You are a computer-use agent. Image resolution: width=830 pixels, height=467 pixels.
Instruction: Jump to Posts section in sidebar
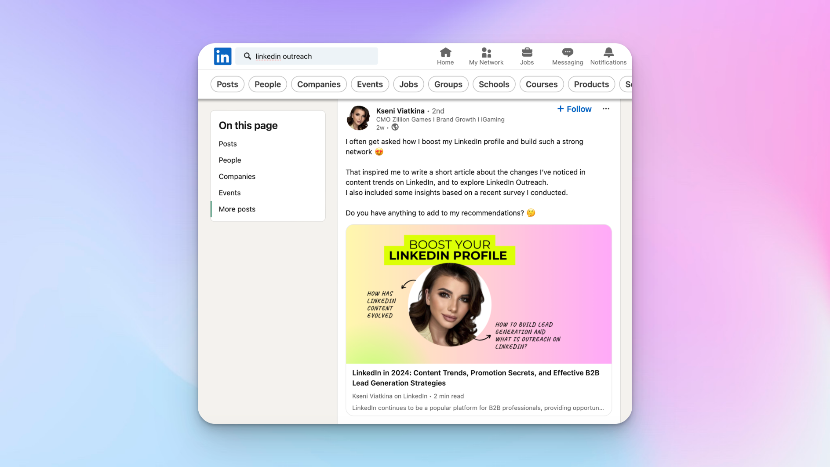pyautogui.click(x=228, y=144)
